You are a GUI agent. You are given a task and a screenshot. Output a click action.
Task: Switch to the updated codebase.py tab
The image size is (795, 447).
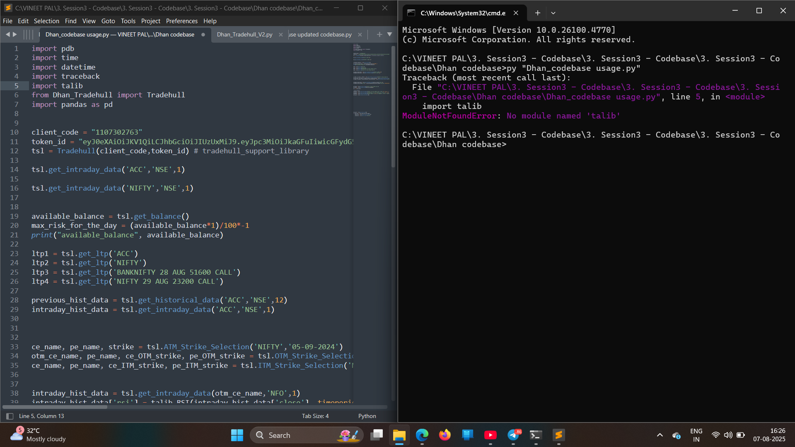tap(320, 34)
